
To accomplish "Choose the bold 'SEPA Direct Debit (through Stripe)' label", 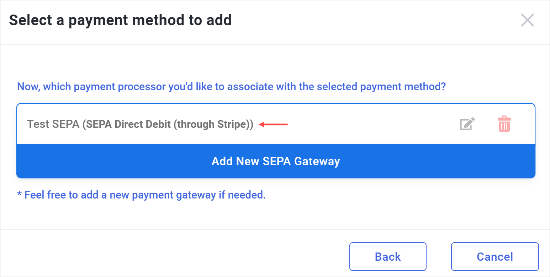I will pyautogui.click(x=168, y=124).
